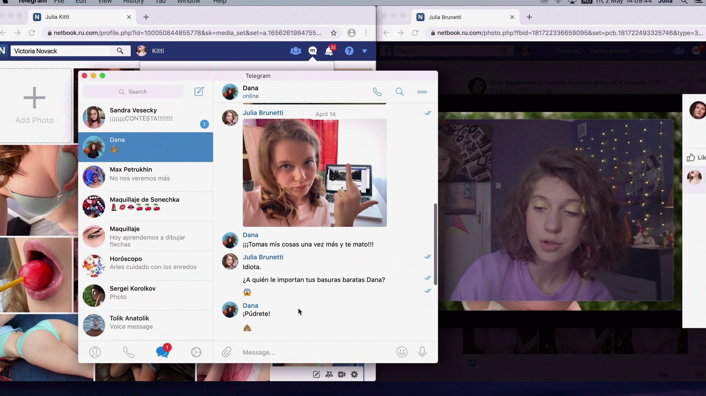Open browser three-dot menu in left window
Viewport: 706px width, 396px height.
pos(366,33)
